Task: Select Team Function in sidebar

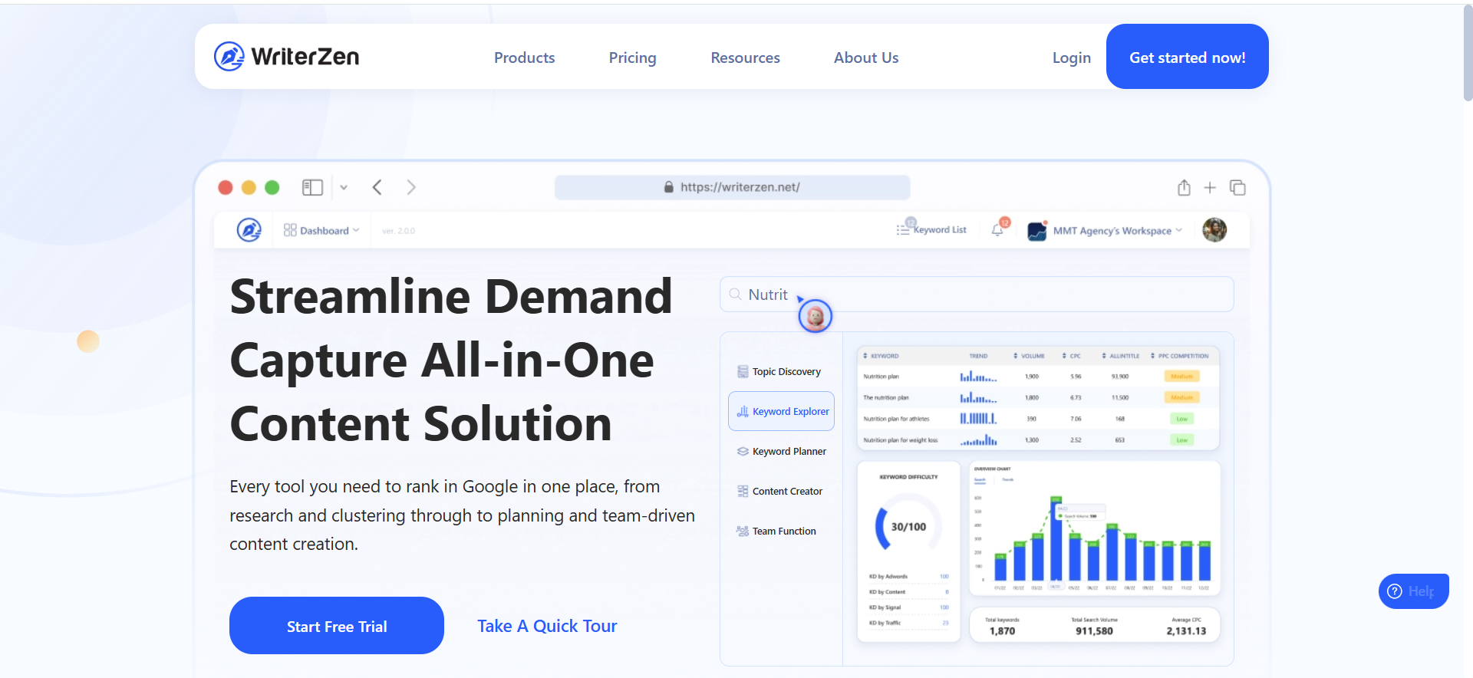Action: [776, 531]
